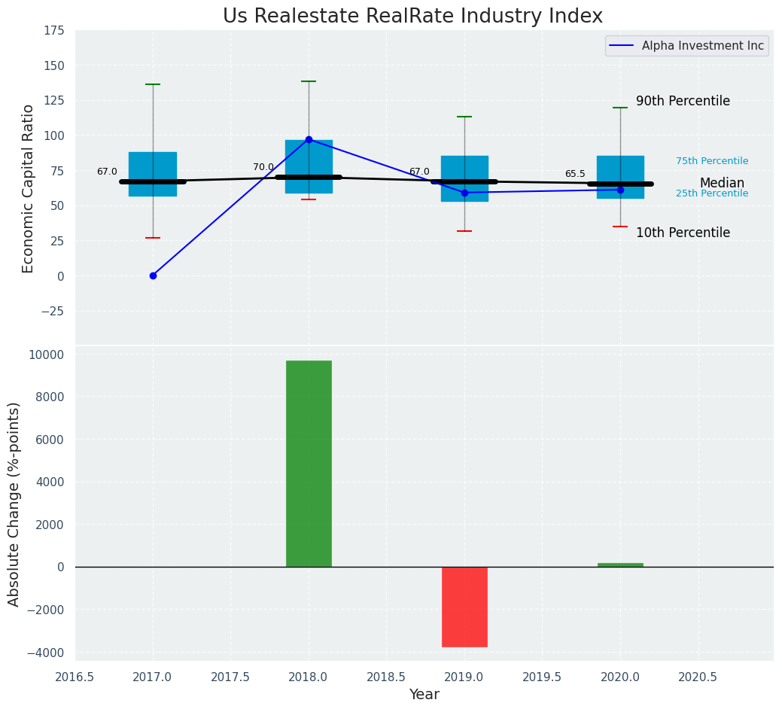Viewport: 782px width, 709px height.
Task: Click the green 90th percentile cap for 2019
Action: click(465, 117)
